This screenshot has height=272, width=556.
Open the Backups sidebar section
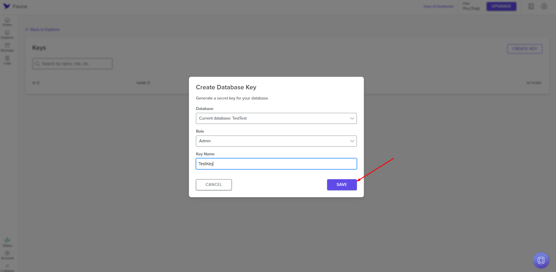click(x=7, y=47)
